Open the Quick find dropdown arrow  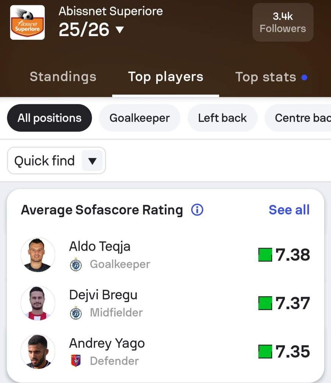tap(92, 161)
